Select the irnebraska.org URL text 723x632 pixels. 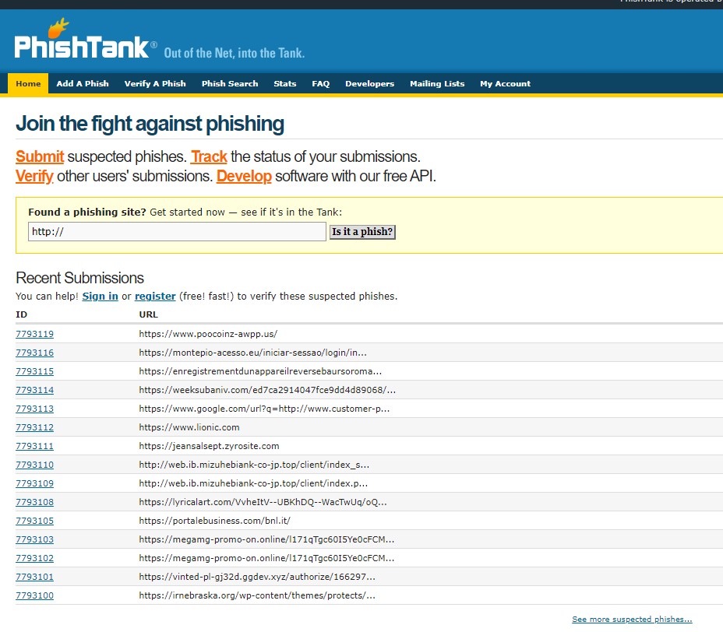257,595
